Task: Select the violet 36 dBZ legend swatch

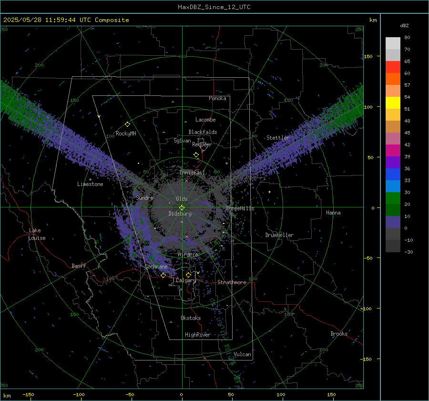Action: 393,163
